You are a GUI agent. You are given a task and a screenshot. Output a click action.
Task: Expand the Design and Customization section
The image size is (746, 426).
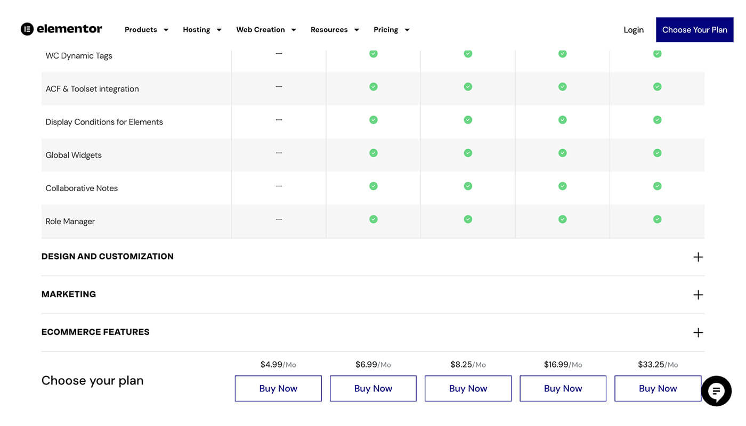pyautogui.click(x=372, y=257)
